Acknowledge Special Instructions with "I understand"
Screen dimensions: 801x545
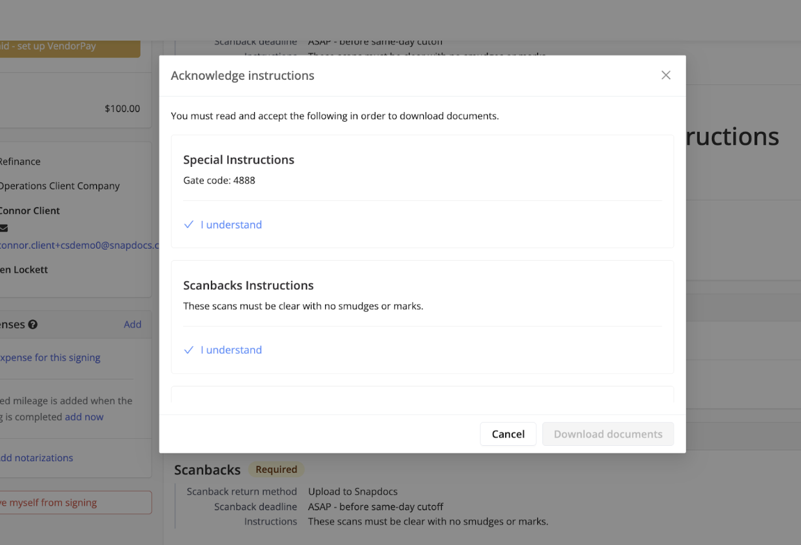click(231, 224)
